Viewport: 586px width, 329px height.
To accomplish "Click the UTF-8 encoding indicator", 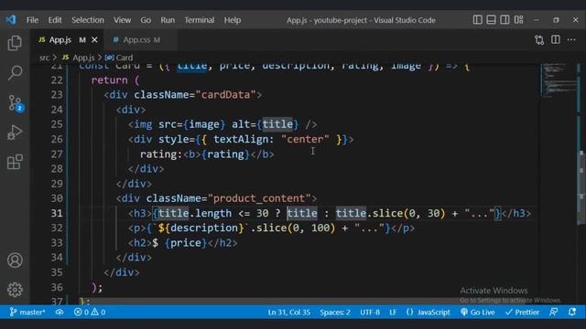I will tap(370, 312).
